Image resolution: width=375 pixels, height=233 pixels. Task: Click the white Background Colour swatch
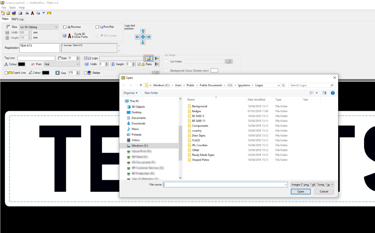(214, 71)
